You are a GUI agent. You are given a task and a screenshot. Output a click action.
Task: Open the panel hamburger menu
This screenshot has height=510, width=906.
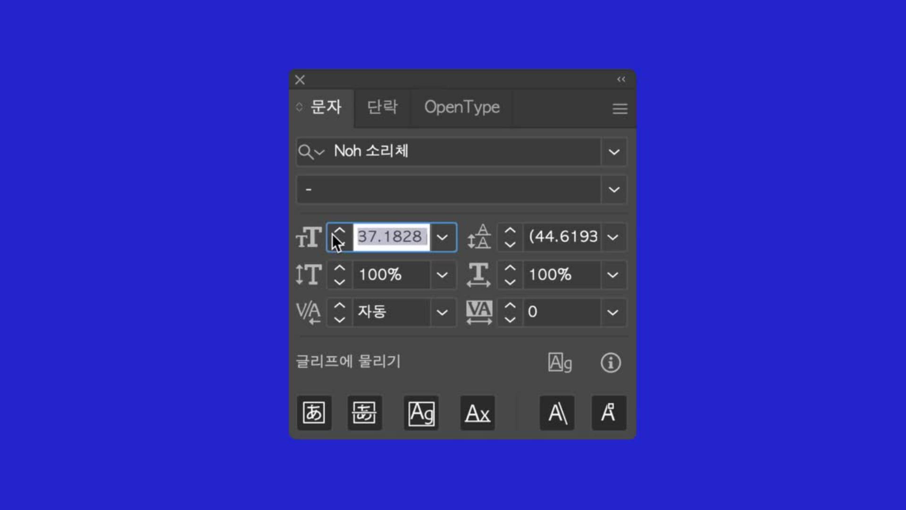[620, 109]
